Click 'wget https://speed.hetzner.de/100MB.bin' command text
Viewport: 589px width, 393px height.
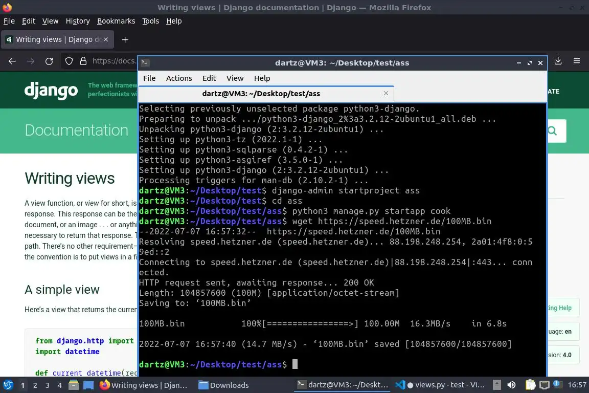point(392,221)
